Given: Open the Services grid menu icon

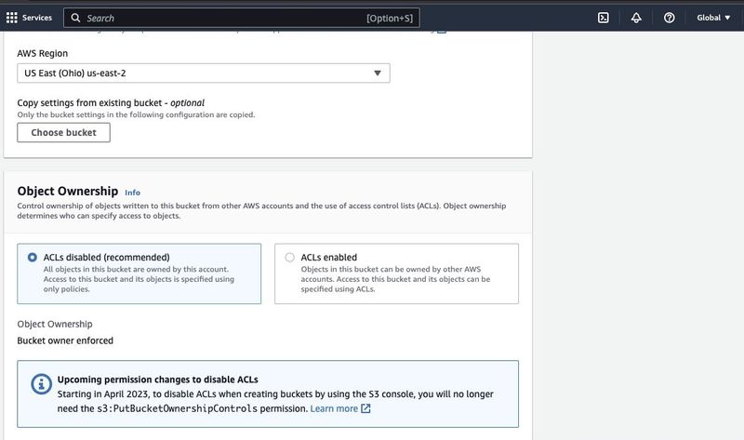Looking at the screenshot, I should point(11,17).
